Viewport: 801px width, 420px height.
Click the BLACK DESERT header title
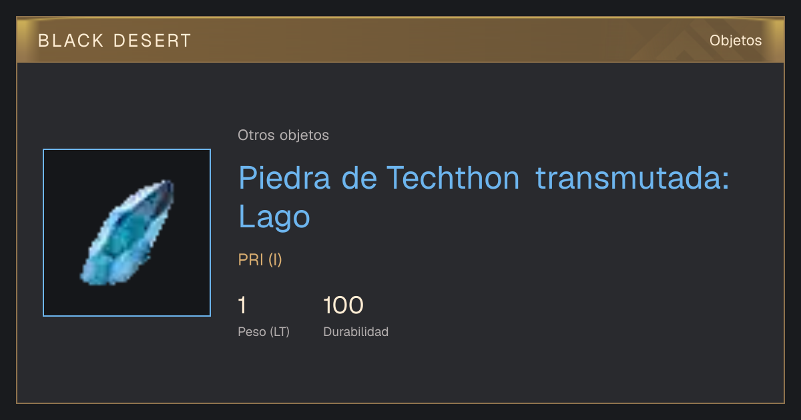click(115, 41)
